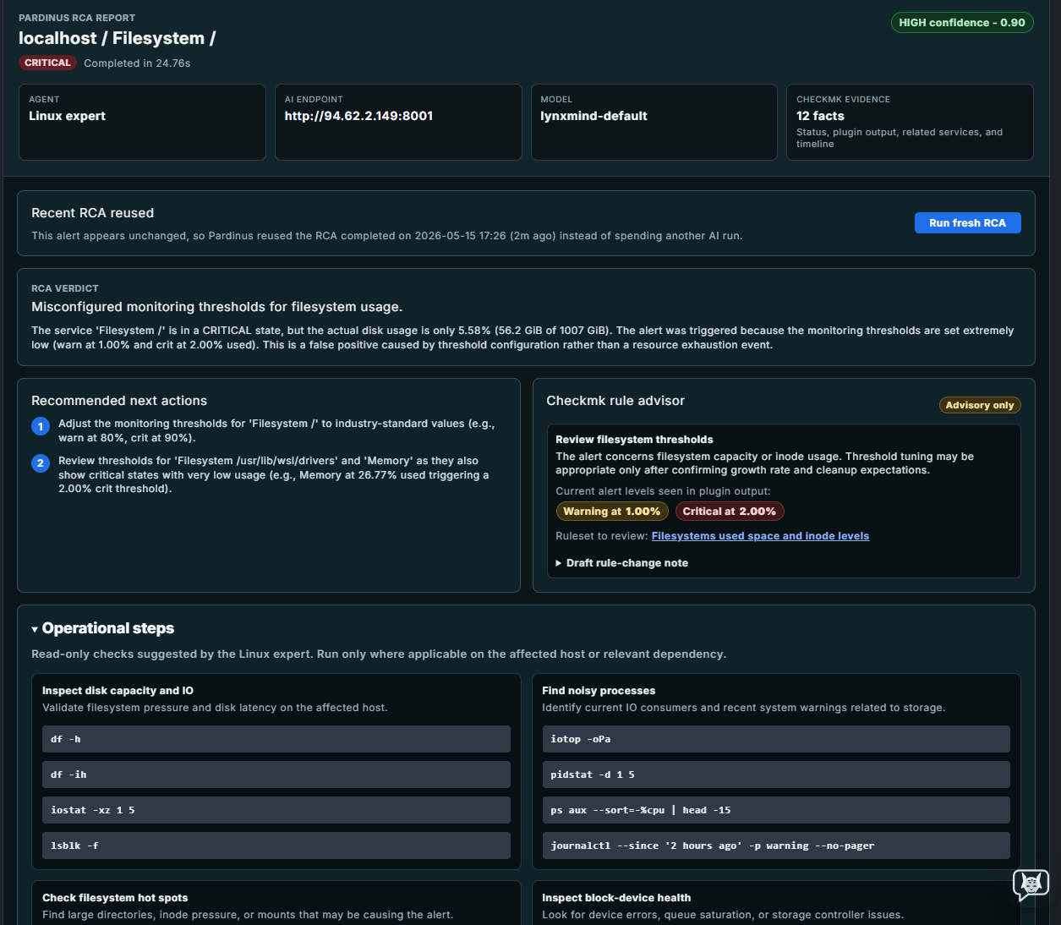Select the iostat -xz 1 5 command
The height and width of the screenshot is (925, 1061).
(276, 810)
